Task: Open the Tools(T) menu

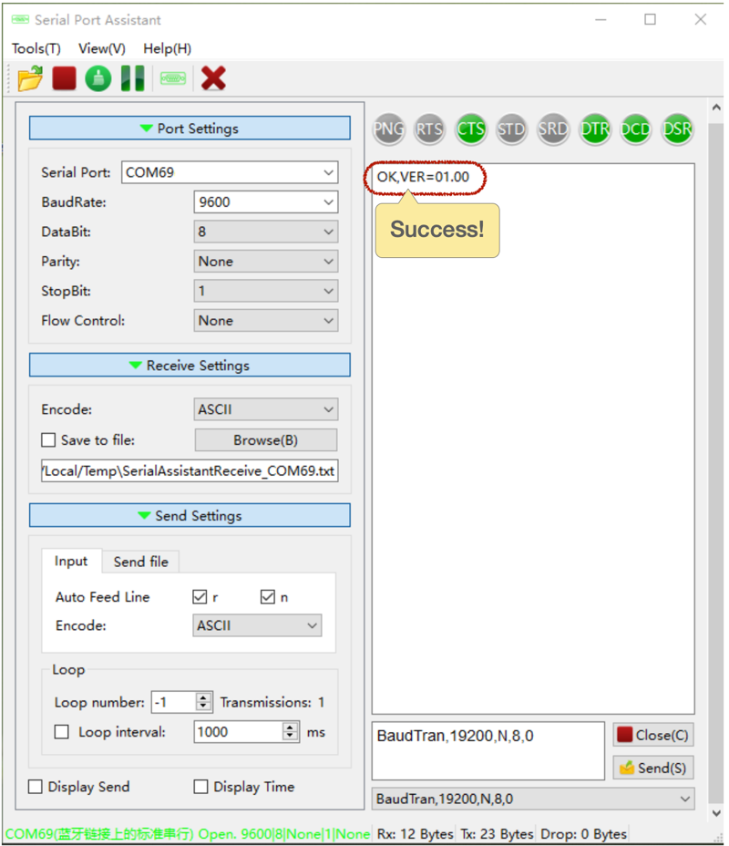Action: coord(36,48)
